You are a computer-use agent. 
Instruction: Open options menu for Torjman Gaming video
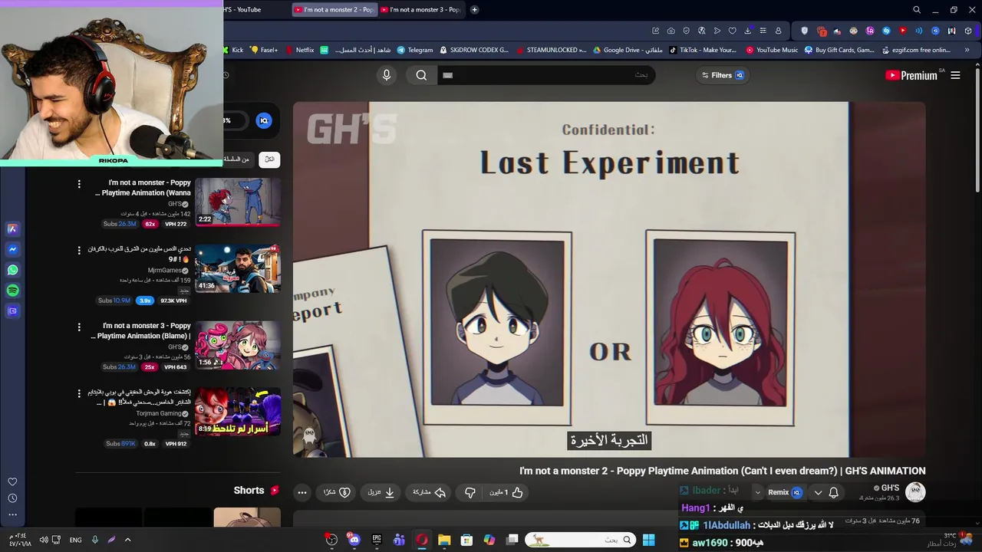[79, 393]
